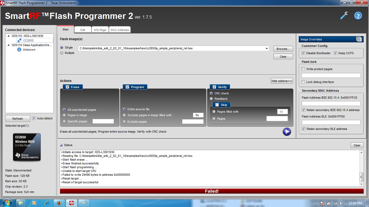Click the CC2650 device connector icon in the tree
The width and height of the screenshot is (369, 207).
coord(19,40)
